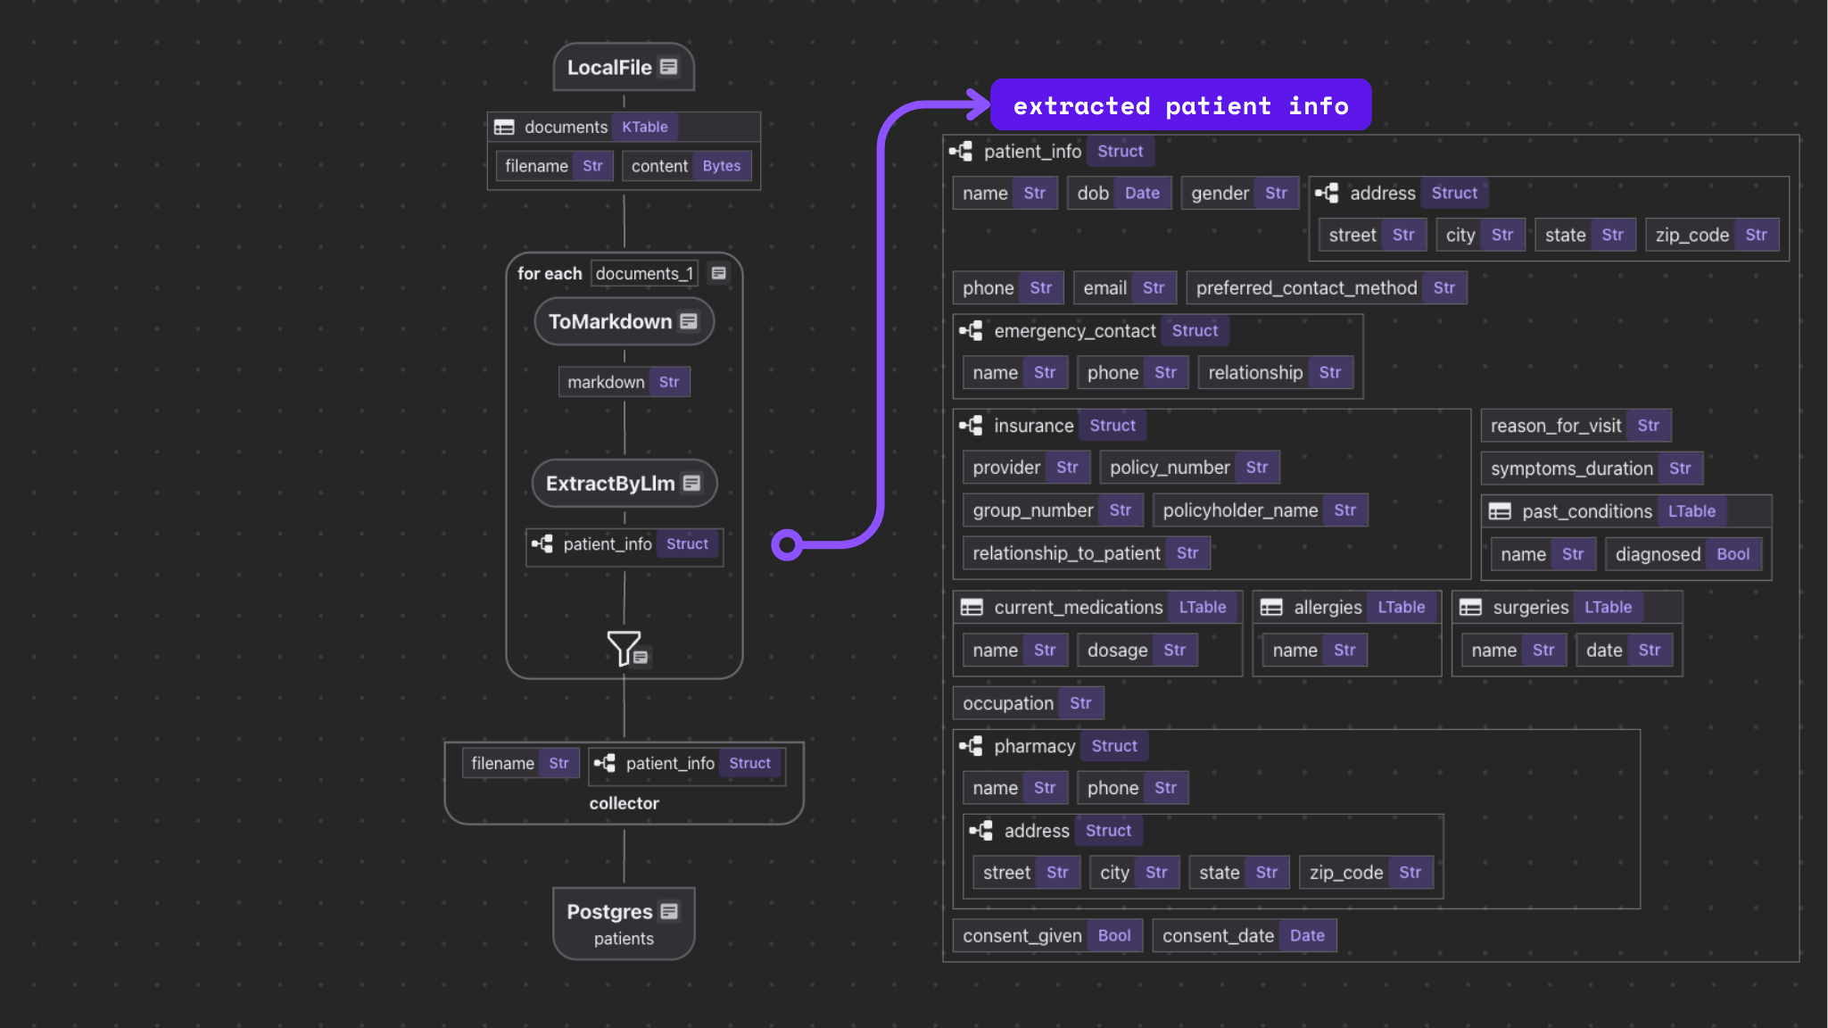
Task: Click the table icon beside documents KTable
Action: point(505,127)
